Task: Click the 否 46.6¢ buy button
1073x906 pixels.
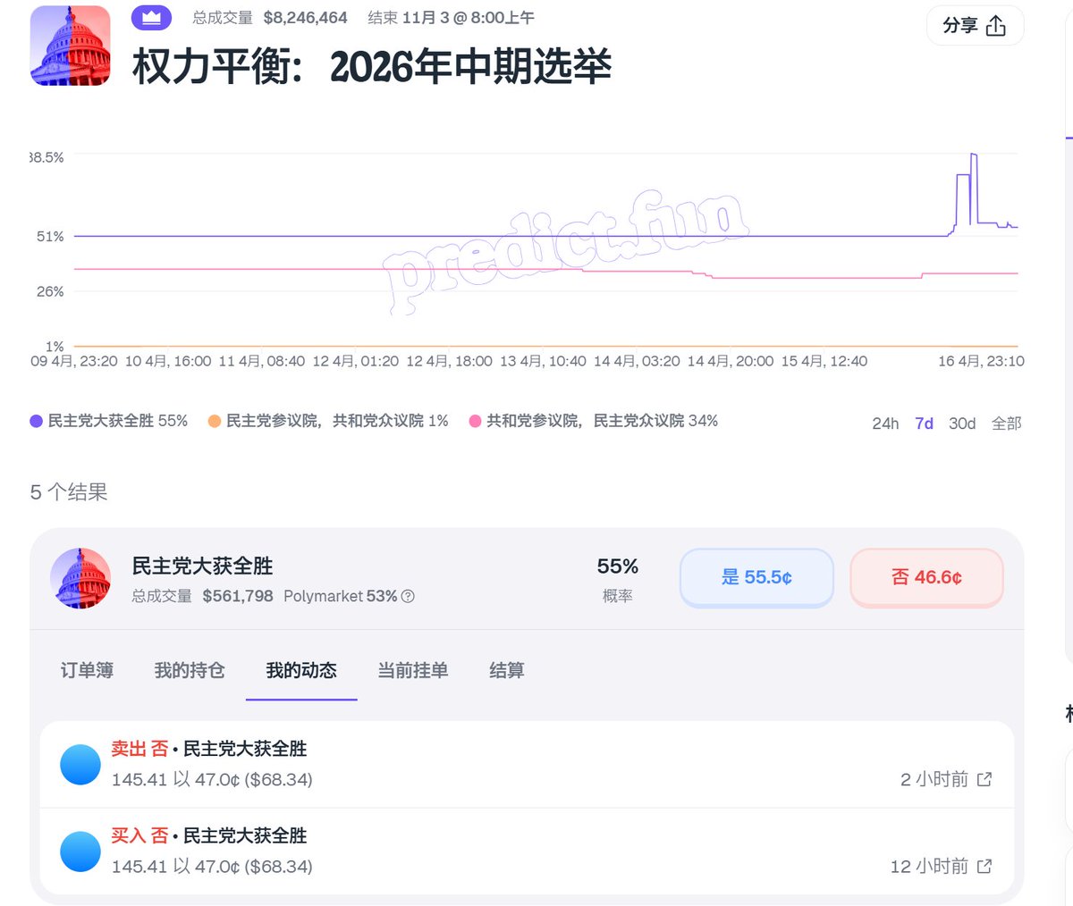Action: pos(926,578)
